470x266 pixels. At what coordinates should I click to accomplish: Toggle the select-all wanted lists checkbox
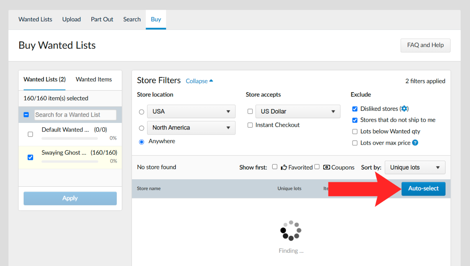[26, 115]
